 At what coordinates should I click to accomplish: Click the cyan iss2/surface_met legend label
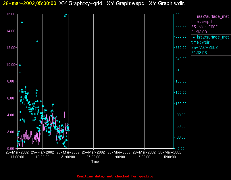tap(213, 37)
